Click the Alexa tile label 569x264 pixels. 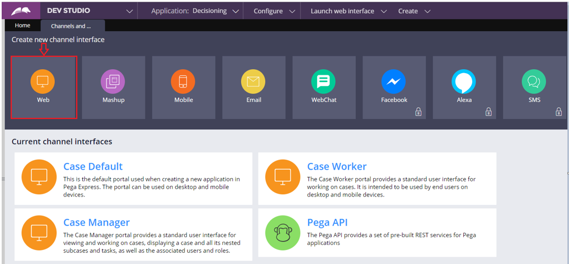click(464, 100)
